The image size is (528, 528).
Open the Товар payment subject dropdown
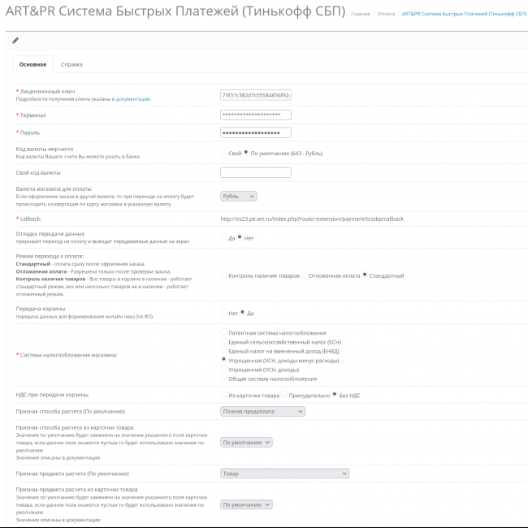[x=284, y=473]
